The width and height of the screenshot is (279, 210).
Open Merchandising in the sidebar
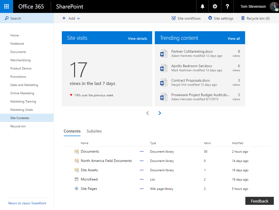coord(20,60)
